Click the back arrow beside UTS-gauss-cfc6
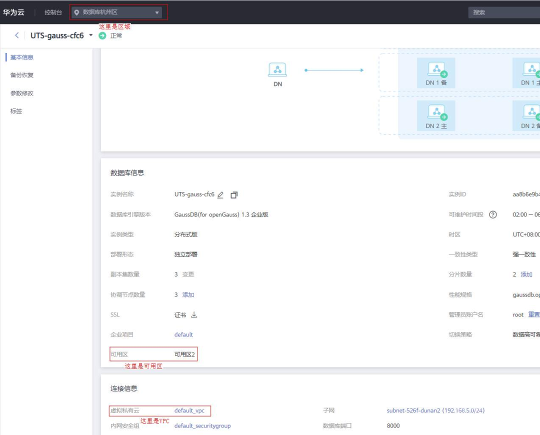The height and width of the screenshot is (435, 540). coord(16,35)
